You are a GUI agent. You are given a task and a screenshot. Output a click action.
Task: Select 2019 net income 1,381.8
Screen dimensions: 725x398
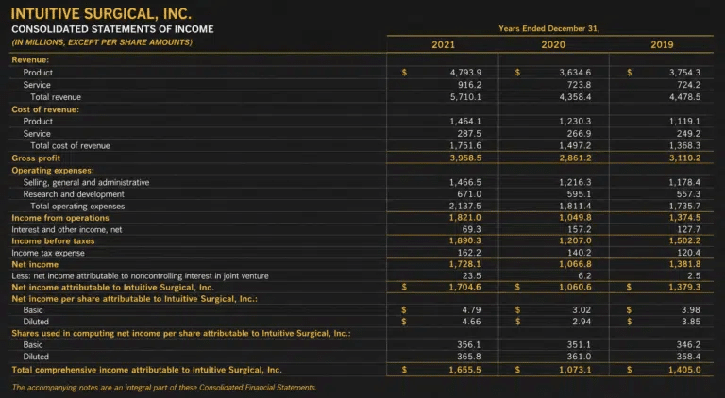click(x=684, y=264)
